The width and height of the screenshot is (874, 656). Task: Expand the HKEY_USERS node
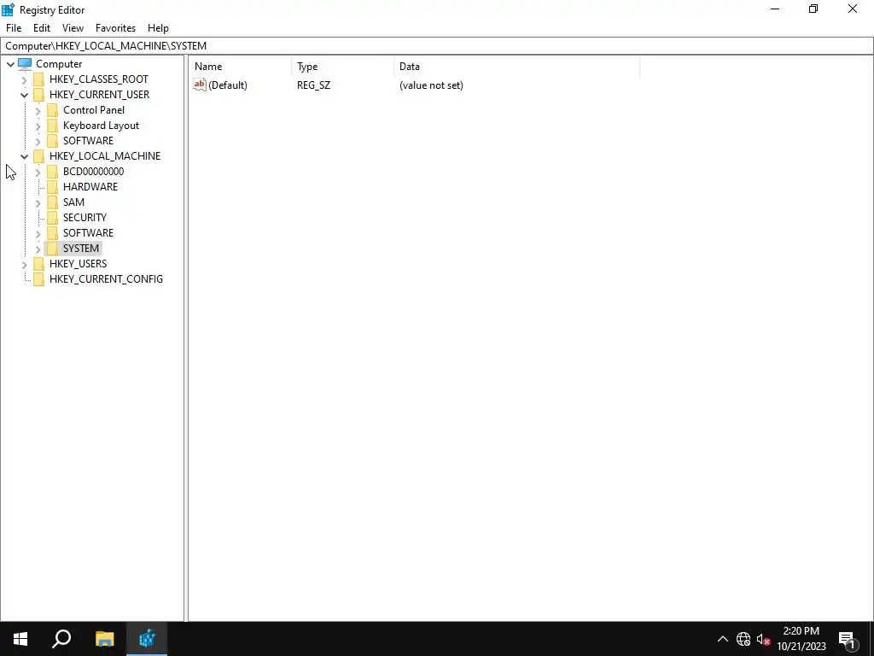coord(24,264)
